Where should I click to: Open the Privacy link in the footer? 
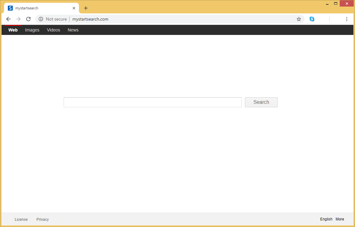tap(42, 219)
